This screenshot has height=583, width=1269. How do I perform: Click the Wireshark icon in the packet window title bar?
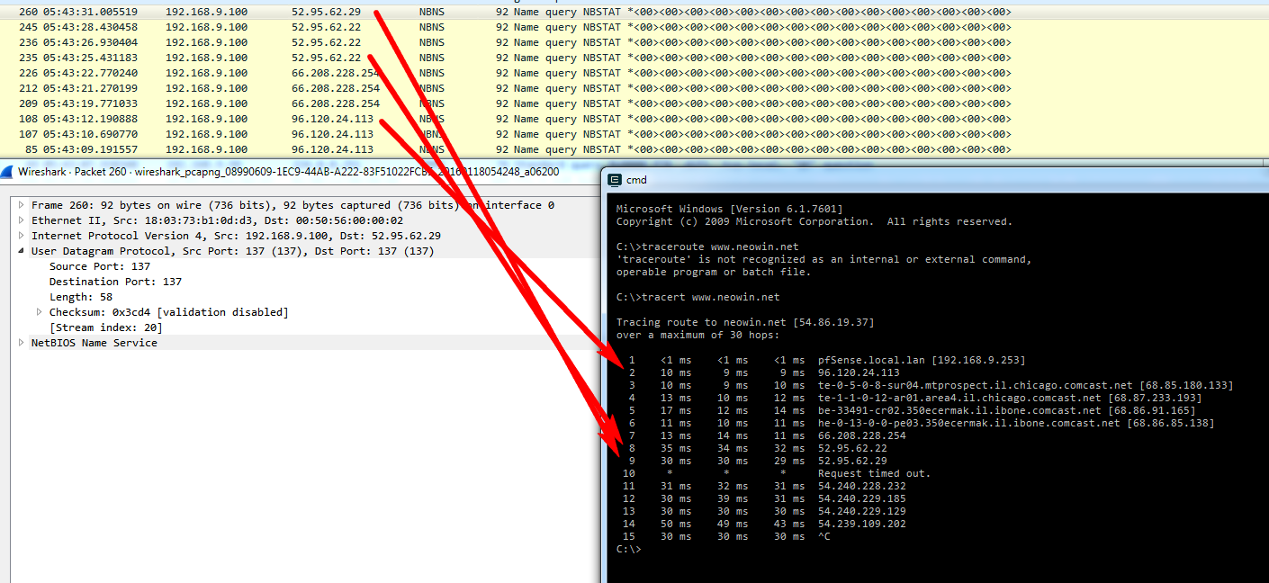click(x=7, y=170)
